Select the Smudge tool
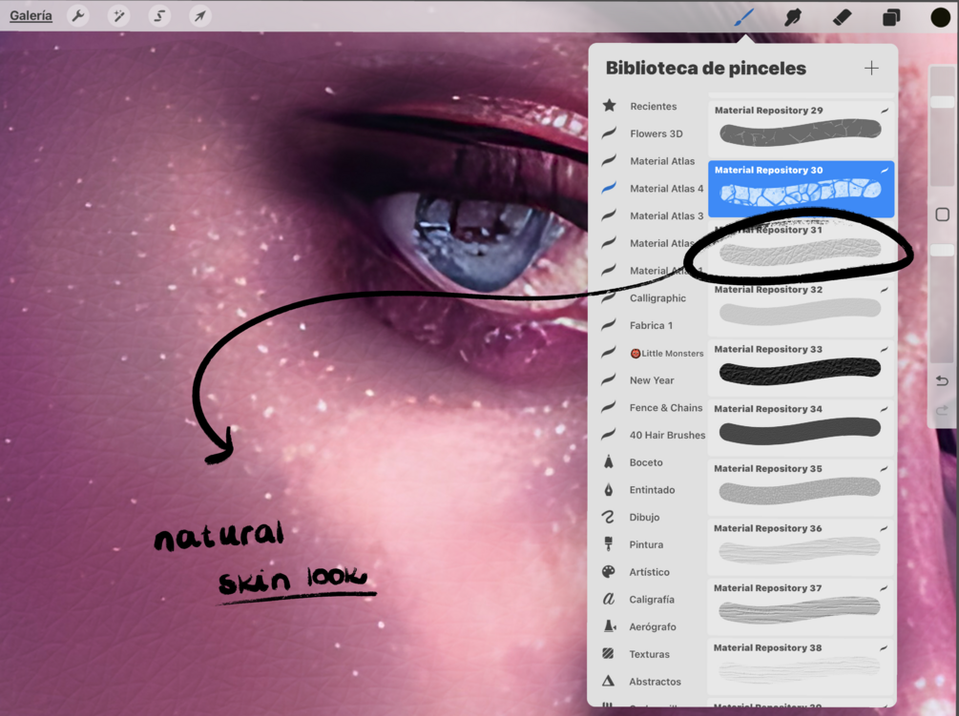 [x=793, y=17]
